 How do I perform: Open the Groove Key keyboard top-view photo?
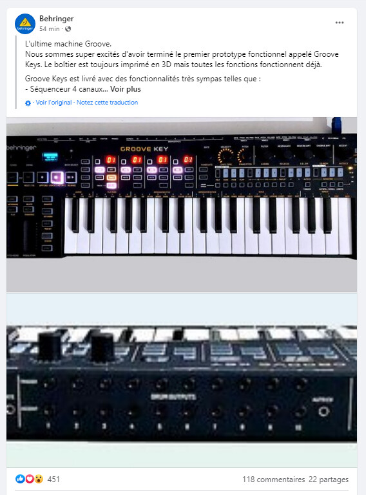(x=182, y=204)
